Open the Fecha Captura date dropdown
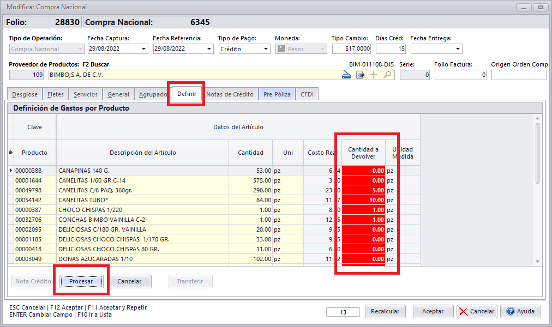Screen dimensions: 552x327 (144, 49)
